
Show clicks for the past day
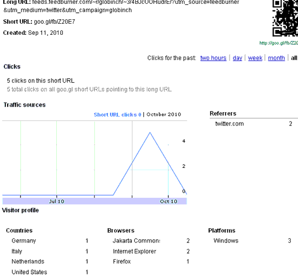(x=237, y=58)
